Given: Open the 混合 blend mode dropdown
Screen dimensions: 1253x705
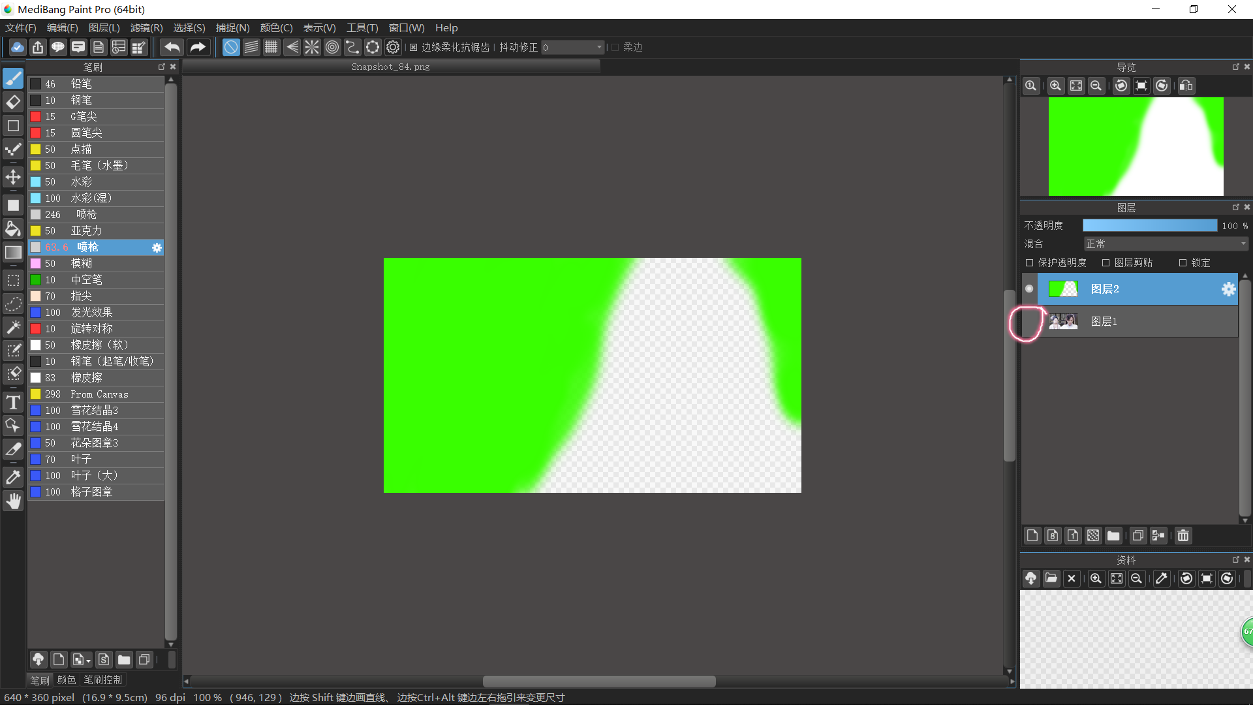Looking at the screenshot, I should (1166, 243).
